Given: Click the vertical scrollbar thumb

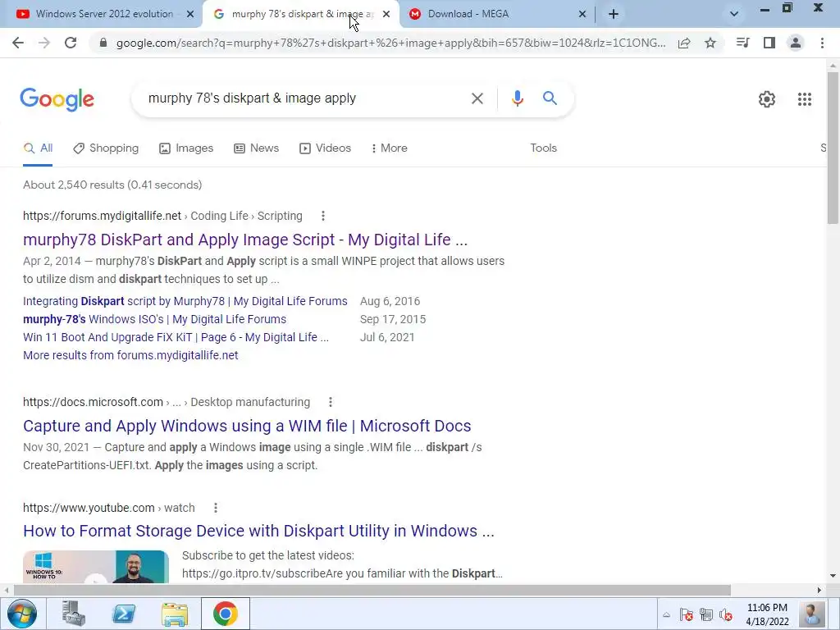Looking at the screenshot, I should tap(833, 148).
